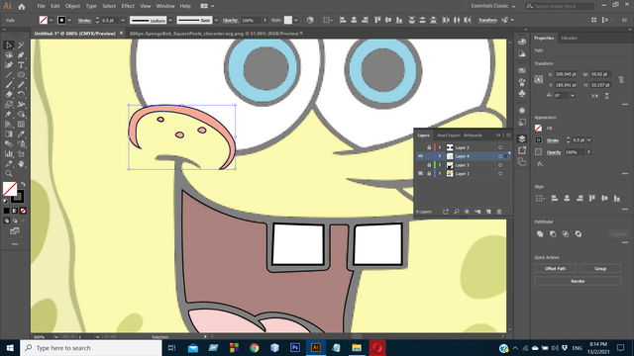634x356 pixels.
Task: Unlock Layer 3 via its lock icon
Action: pos(429,165)
